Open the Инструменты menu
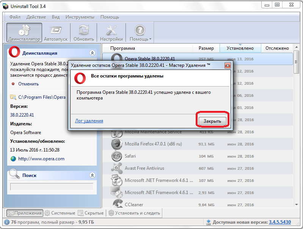Viewport: 303px width, 229px height. click(80, 17)
